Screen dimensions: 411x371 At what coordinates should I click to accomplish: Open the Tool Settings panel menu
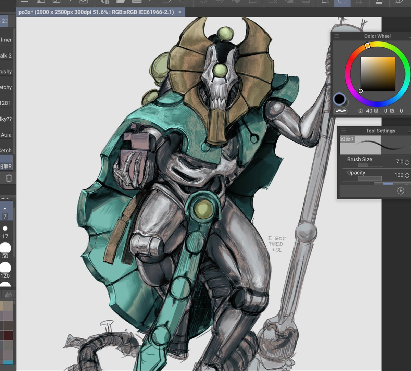coord(344,131)
